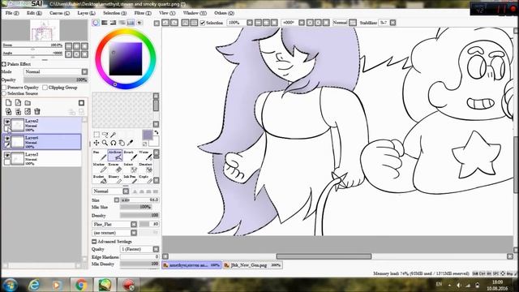The height and width of the screenshot is (292, 519).
Task: Adjust the layer Opacity slider
Action: point(56,79)
